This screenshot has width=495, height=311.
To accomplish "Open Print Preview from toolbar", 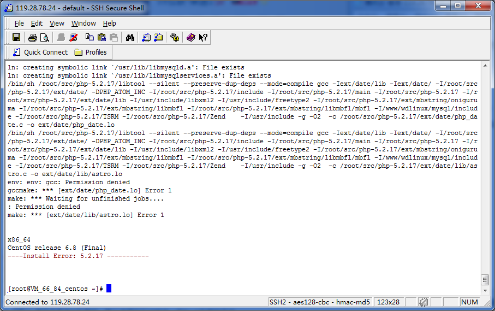I will tap(45, 38).
